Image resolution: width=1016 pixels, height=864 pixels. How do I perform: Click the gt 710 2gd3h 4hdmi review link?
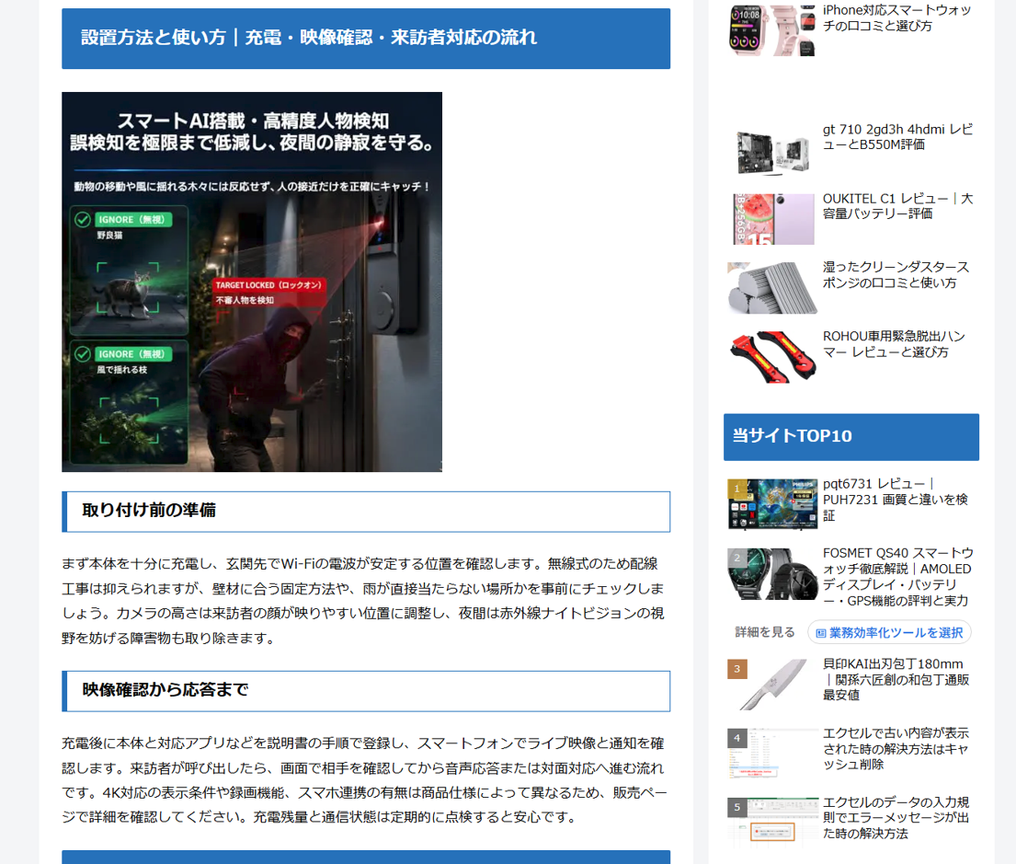click(x=897, y=137)
